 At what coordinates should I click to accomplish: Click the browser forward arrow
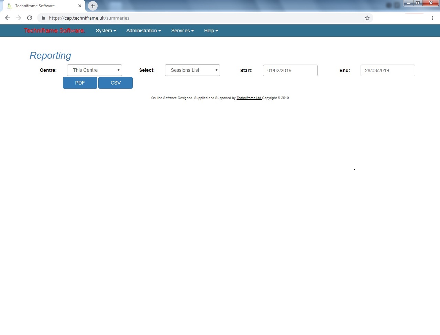click(x=19, y=18)
